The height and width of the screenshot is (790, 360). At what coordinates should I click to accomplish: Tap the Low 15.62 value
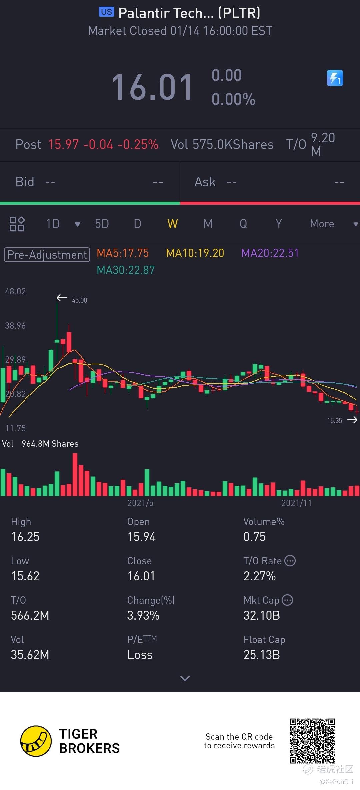tap(25, 576)
